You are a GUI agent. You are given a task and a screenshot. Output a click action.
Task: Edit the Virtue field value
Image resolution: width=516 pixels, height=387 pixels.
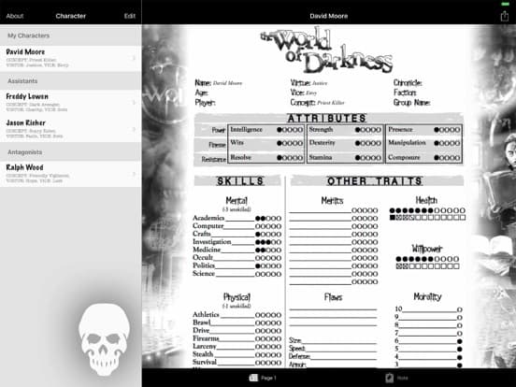click(320, 83)
